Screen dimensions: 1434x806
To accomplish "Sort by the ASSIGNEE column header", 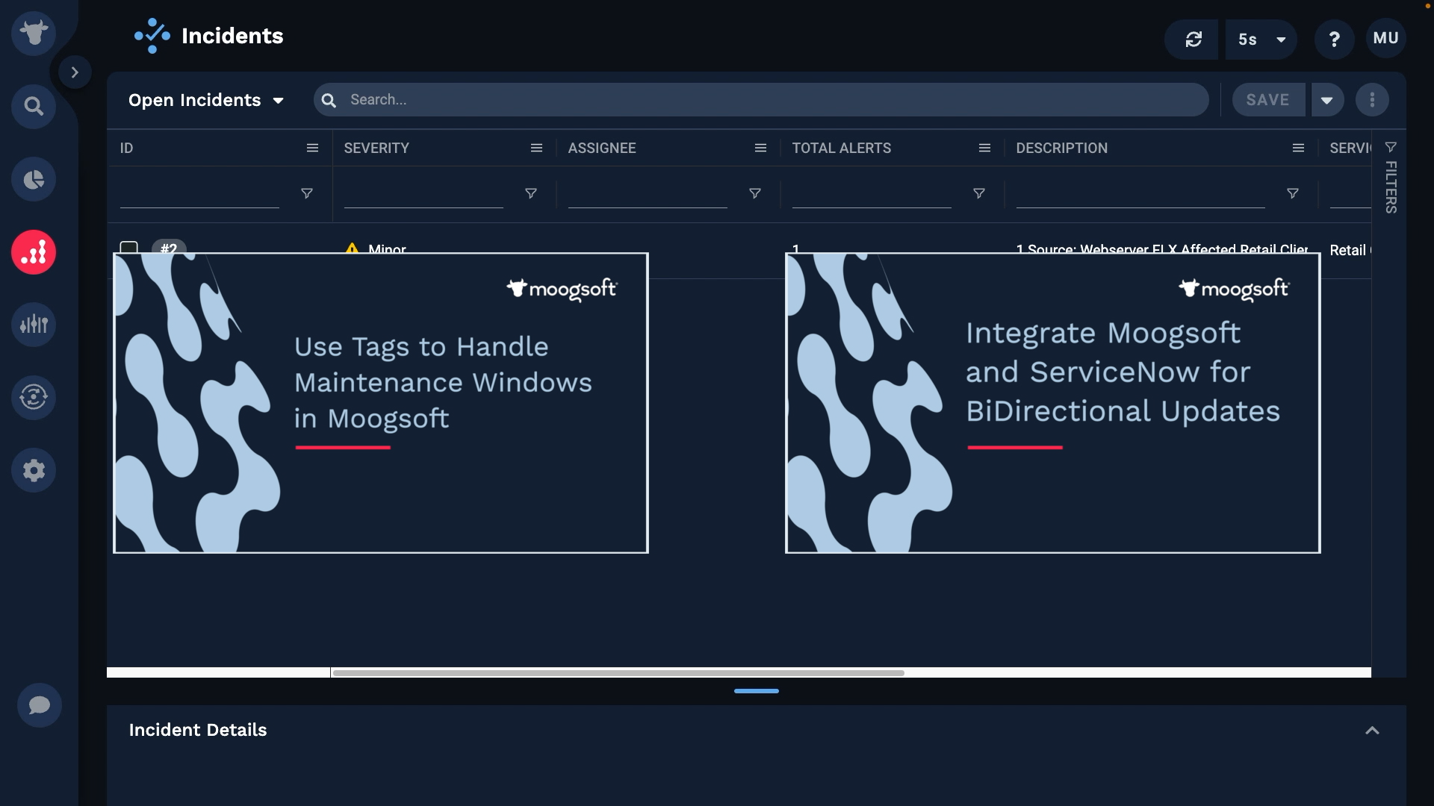I will click(602, 148).
